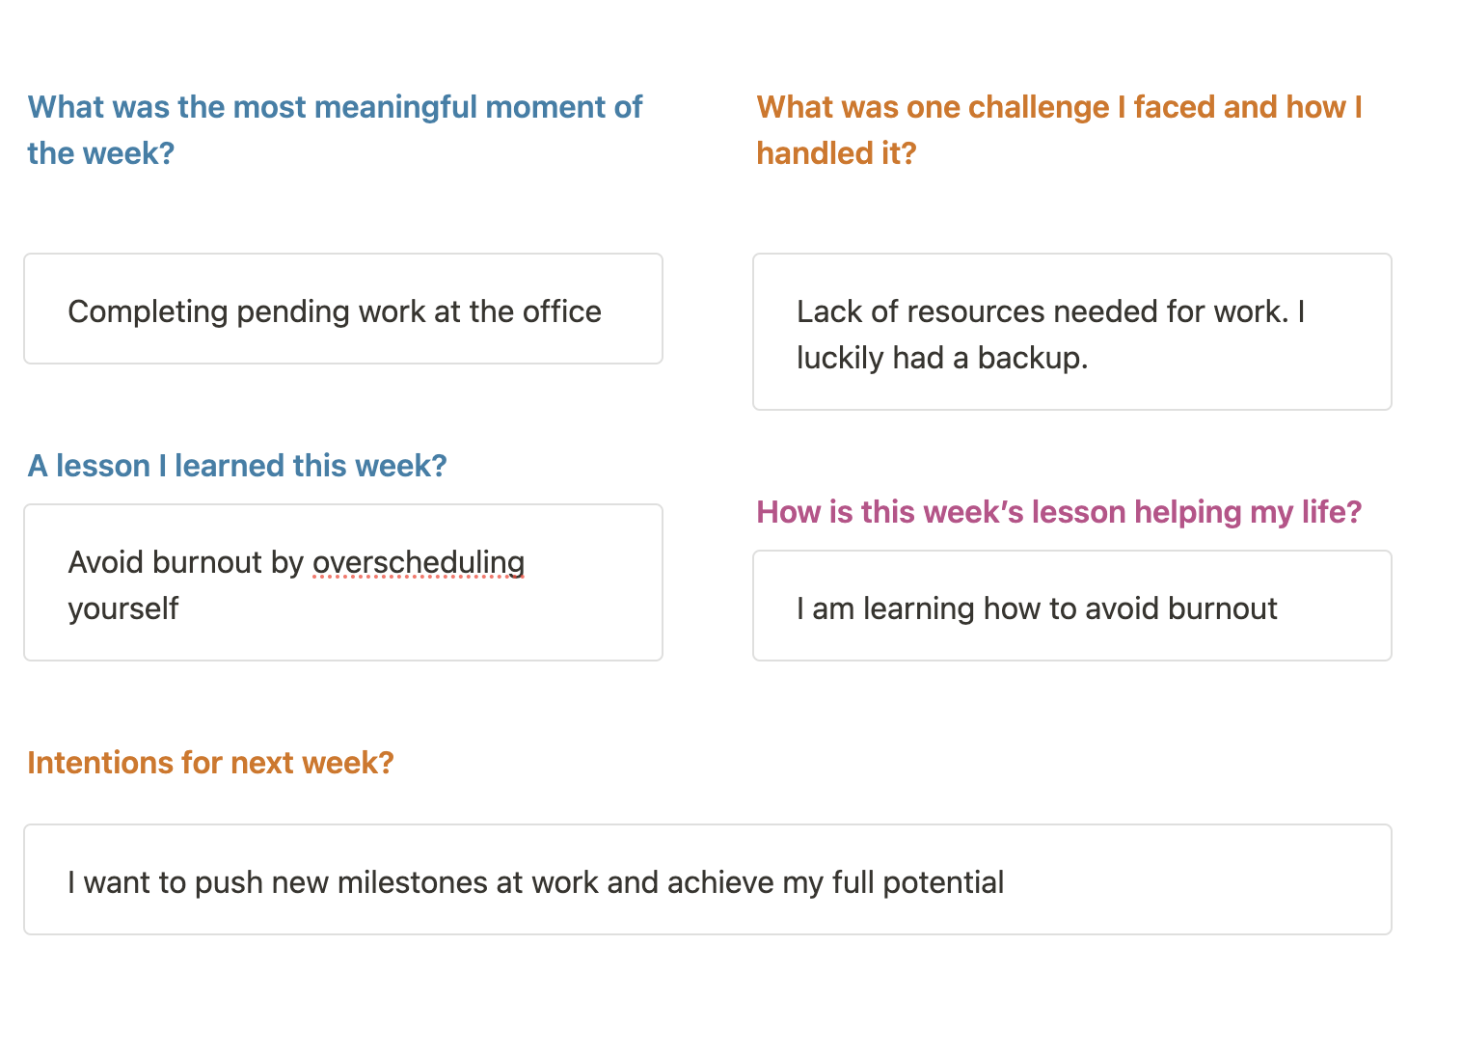This screenshot has width=1462, height=1053.
Task: Click the 'most meaningful moment of the week' heading
Action: point(335,130)
